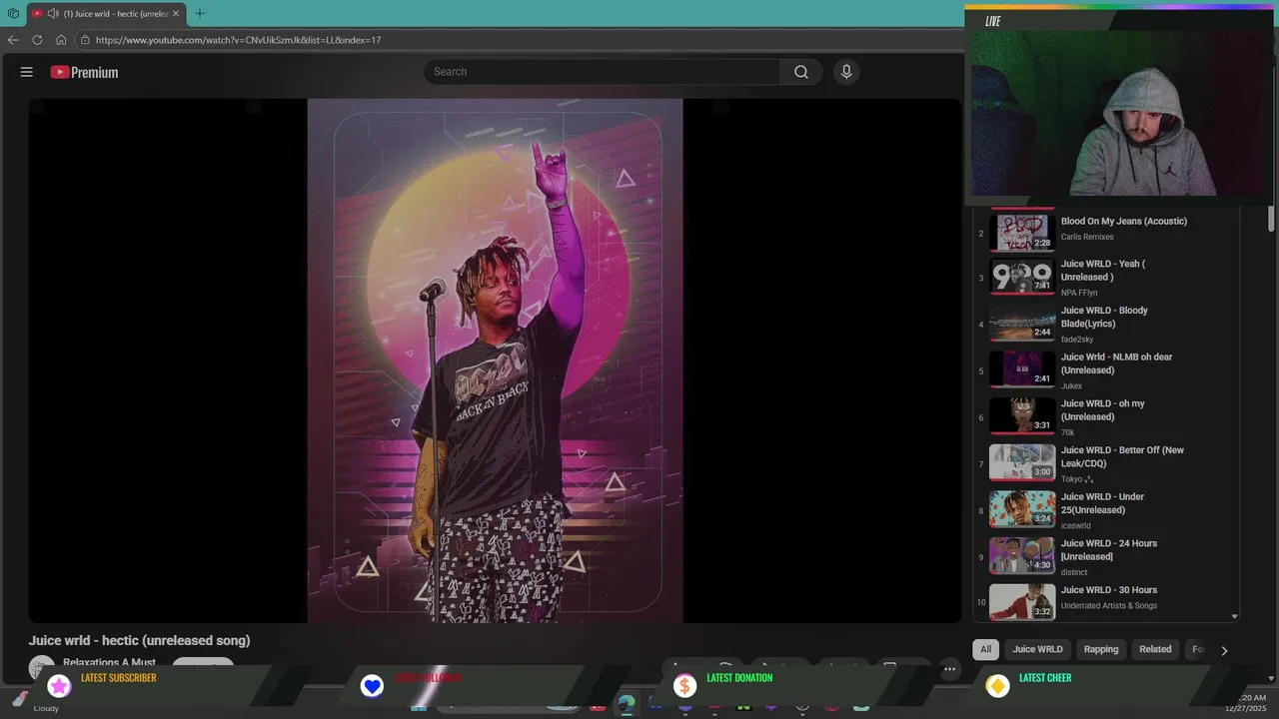The image size is (1279, 719).
Task: Click the Juice WRLD video player
Action: 495,360
